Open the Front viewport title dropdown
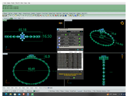The height and width of the screenshot is (96, 128). (x=7, y=54)
